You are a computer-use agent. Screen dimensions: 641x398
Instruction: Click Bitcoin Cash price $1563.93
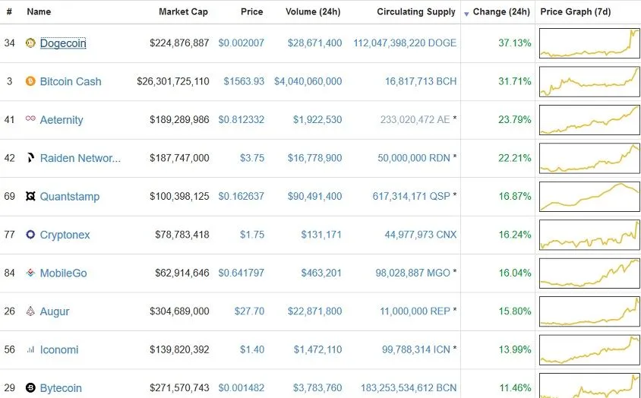(244, 81)
